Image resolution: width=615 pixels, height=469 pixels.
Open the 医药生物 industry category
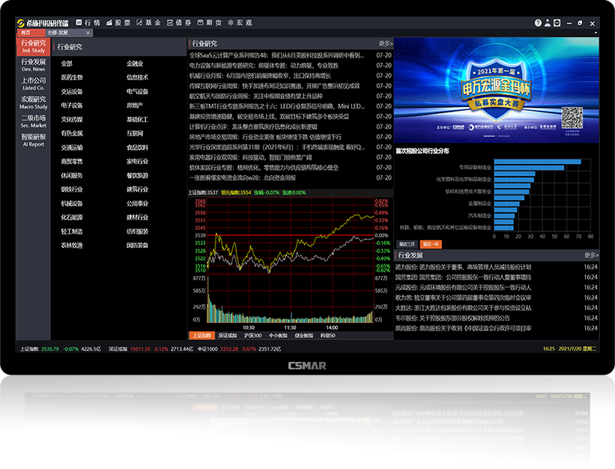tap(71, 77)
